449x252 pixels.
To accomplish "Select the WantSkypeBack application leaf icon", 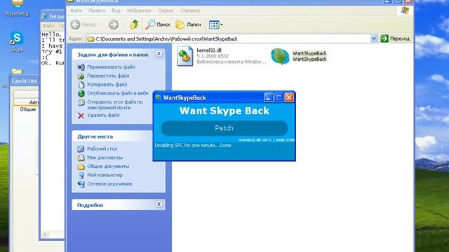I will pos(280,56).
